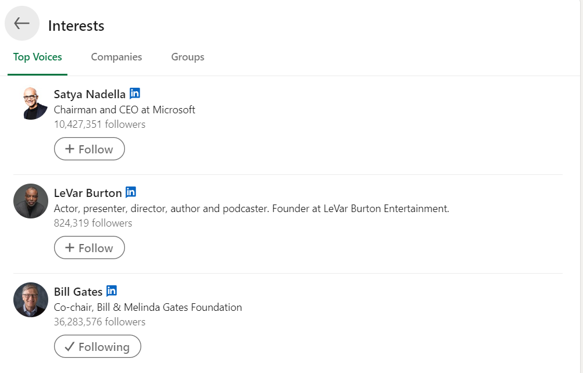Unfollow Bill Gates via Following button
The width and height of the screenshot is (583, 373).
tap(98, 347)
